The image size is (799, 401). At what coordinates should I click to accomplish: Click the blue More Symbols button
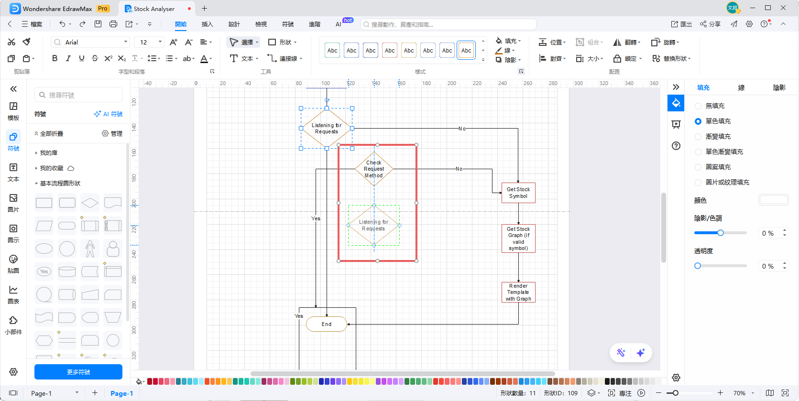(x=78, y=372)
